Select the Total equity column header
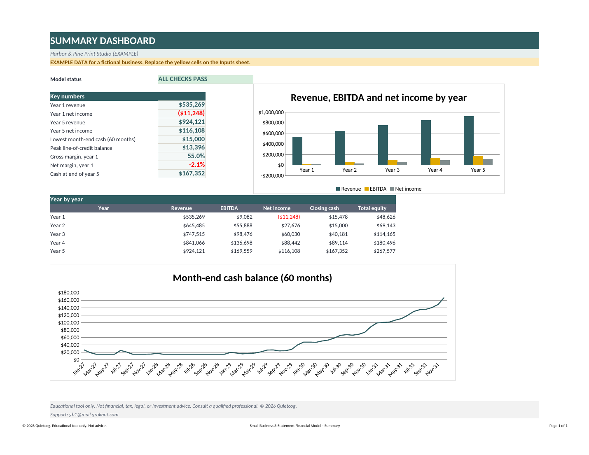 pos(372,208)
